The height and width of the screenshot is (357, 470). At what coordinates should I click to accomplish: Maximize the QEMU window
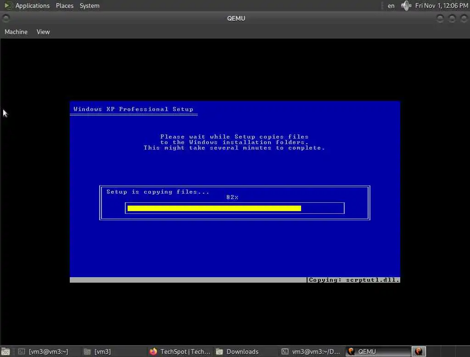tap(452, 19)
